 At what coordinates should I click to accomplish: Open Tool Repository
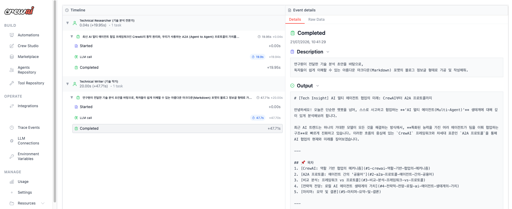[31, 83]
